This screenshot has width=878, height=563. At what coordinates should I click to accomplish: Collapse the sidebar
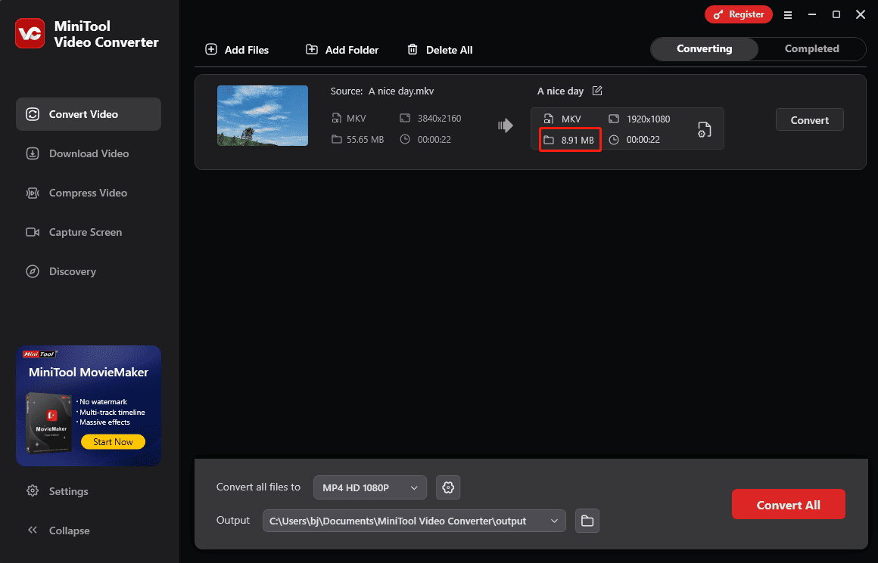[58, 530]
